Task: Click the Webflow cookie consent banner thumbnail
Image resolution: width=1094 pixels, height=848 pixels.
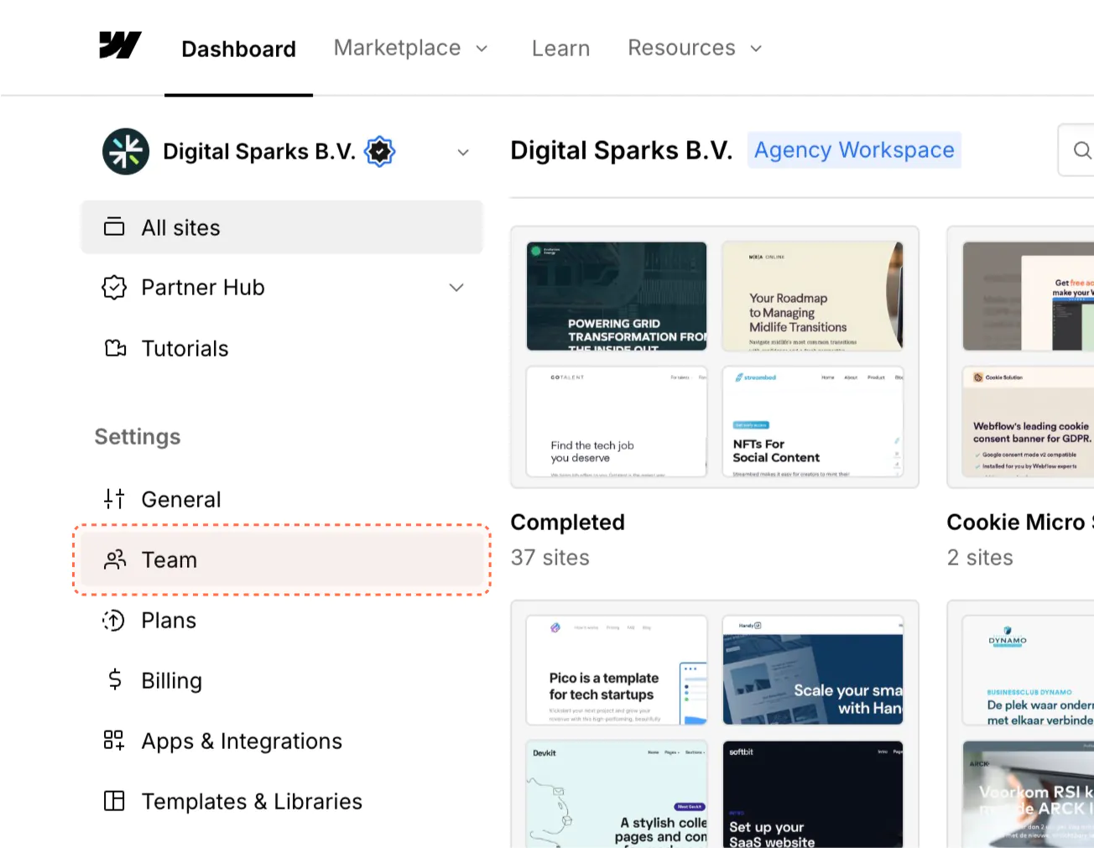Action: coord(1029,421)
